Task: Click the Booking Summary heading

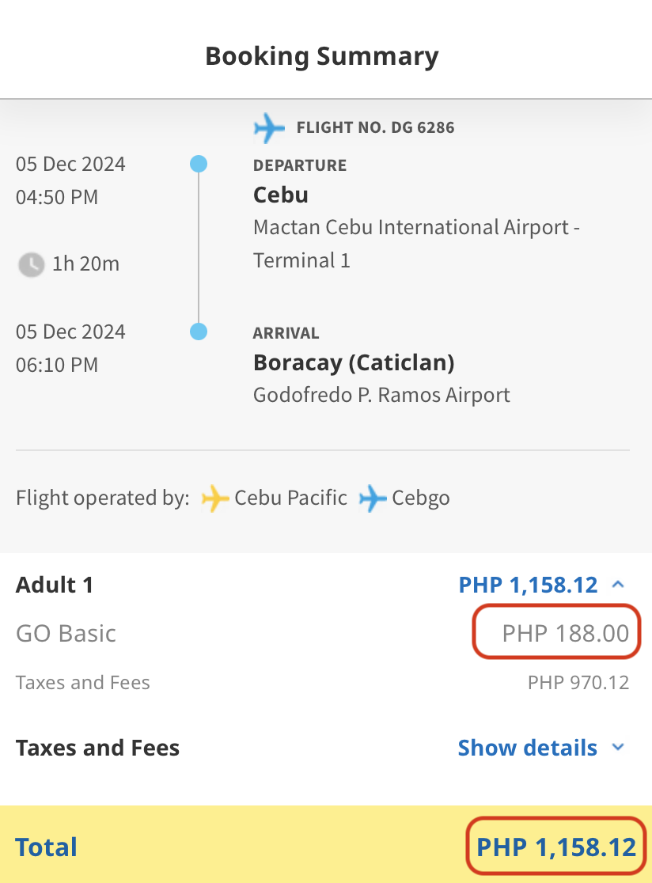Action: [321, 56]
